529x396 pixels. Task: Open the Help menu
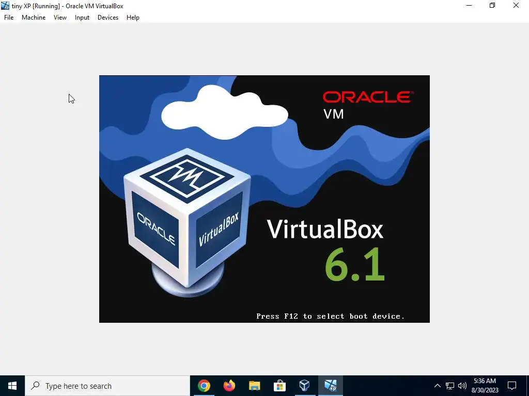133,18
